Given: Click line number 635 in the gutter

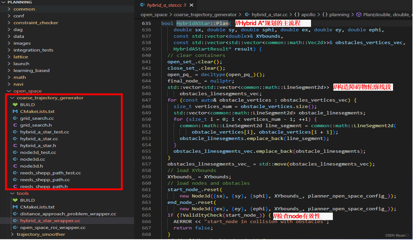Looking at the screenshot, I should click(146, 23).
